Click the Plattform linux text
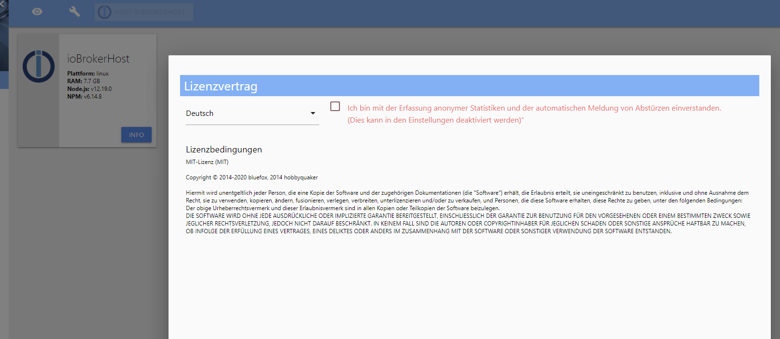 (x=88, y=74)
